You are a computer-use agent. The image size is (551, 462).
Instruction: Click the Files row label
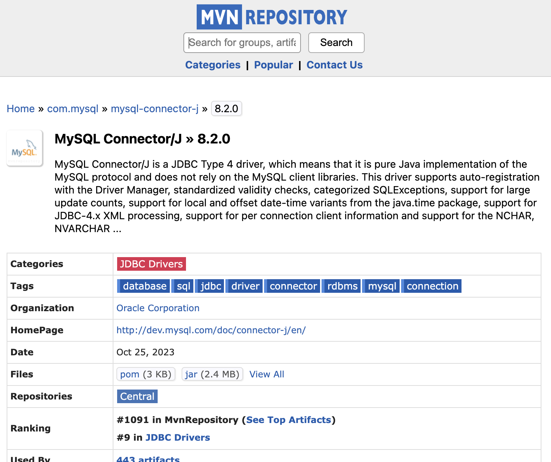[22, 374]
